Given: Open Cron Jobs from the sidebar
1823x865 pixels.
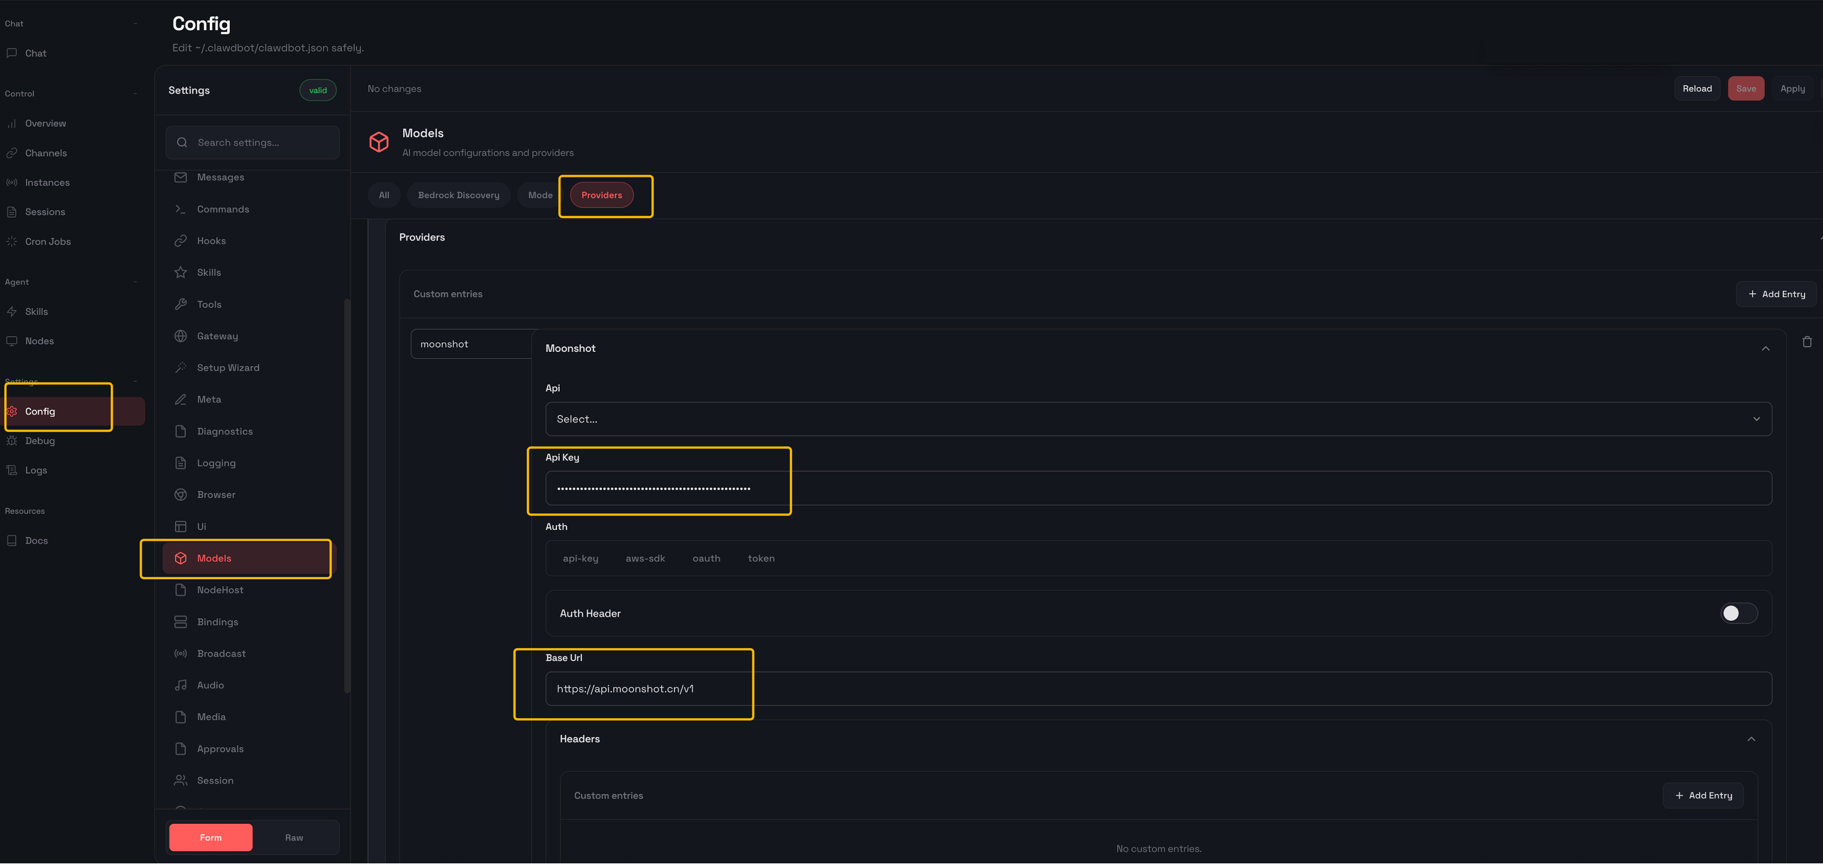Looking at the screenshot, I should (47, 242).
